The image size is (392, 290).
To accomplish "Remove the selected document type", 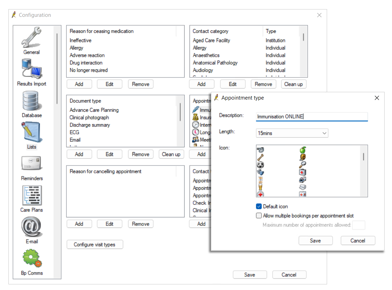I will (x=140, y=154).
